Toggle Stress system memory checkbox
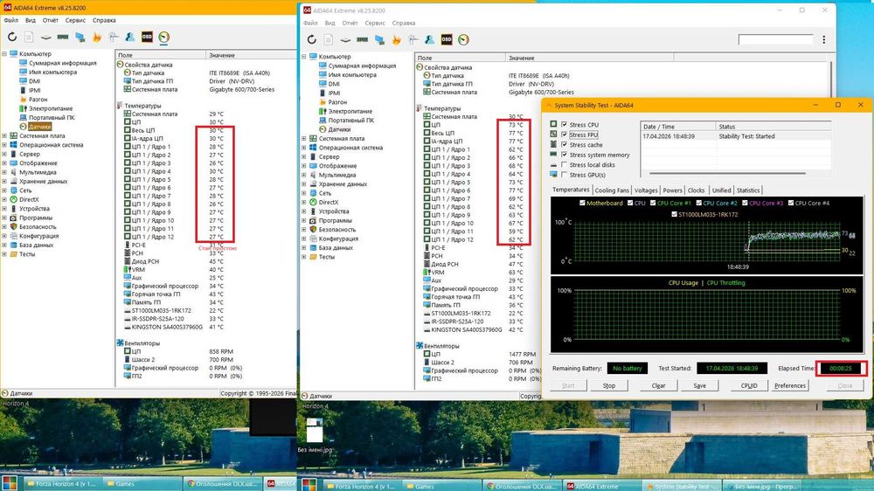 point(565,155)
